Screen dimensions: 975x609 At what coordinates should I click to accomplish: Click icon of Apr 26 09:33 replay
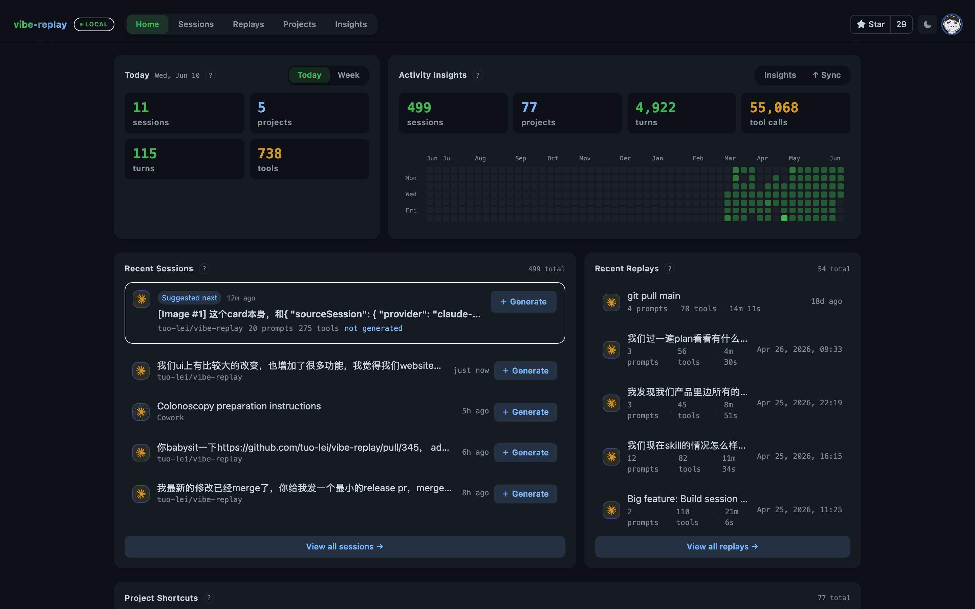click(x=611, y=349)
